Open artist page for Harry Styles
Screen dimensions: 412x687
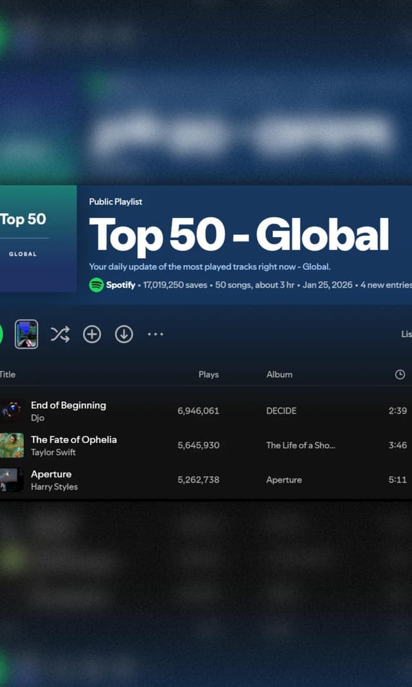point(54,487)
